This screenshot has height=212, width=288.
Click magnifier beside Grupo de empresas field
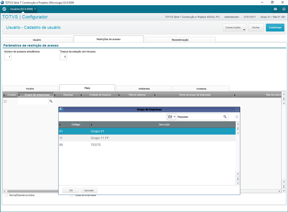(51, 101)
